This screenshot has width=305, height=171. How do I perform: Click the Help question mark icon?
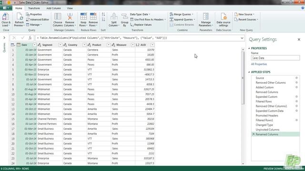(x=303, y=8)
